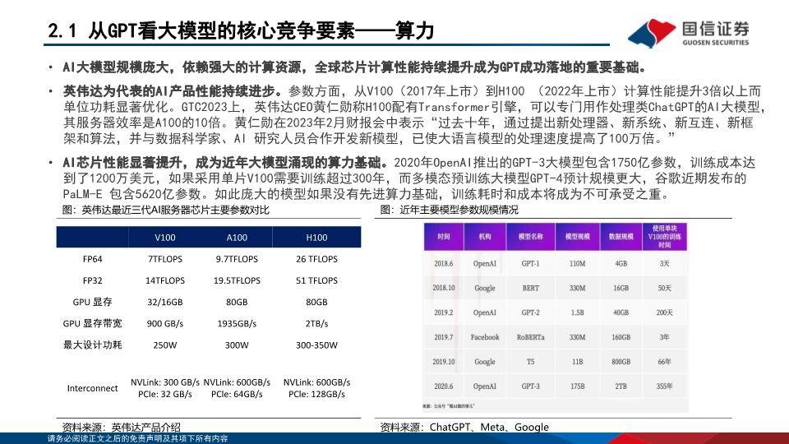
Task: Click the "RoBERTa" model name
Action: click(530, 337)
